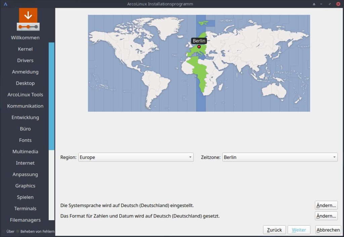The height and width of the screenshot is (237, 344).
Task: Open the Zeitzone dropdown showing Berlin
Action: tap(280, 157)
